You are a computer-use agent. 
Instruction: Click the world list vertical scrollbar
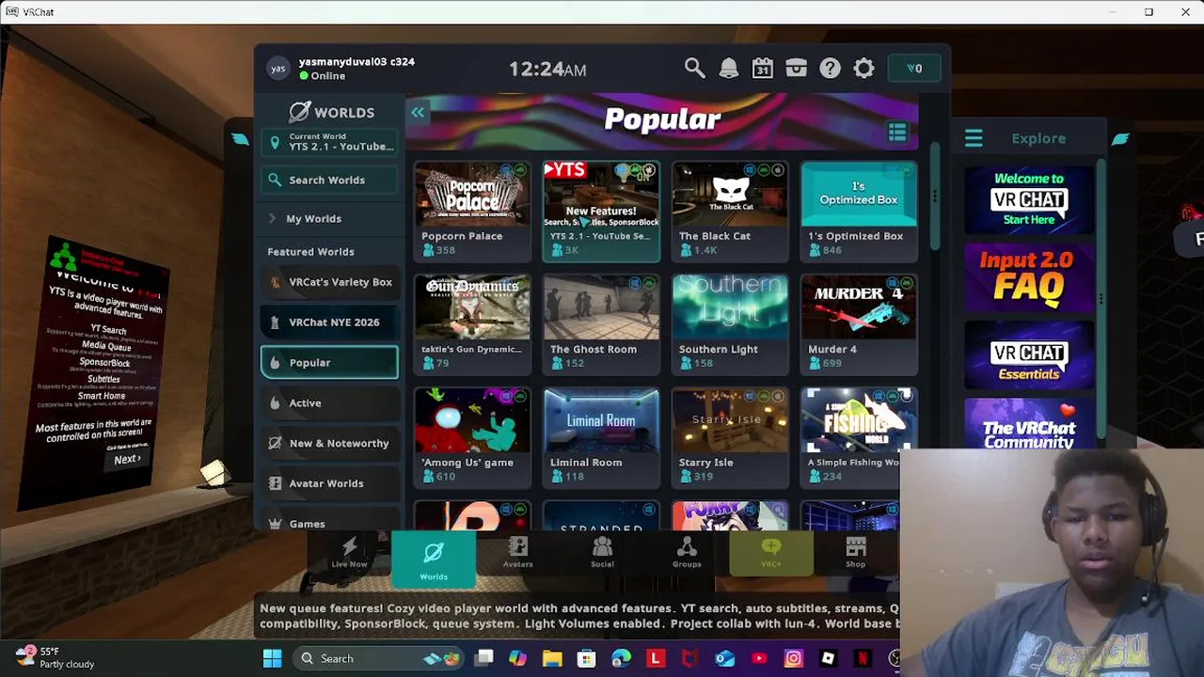935,197
